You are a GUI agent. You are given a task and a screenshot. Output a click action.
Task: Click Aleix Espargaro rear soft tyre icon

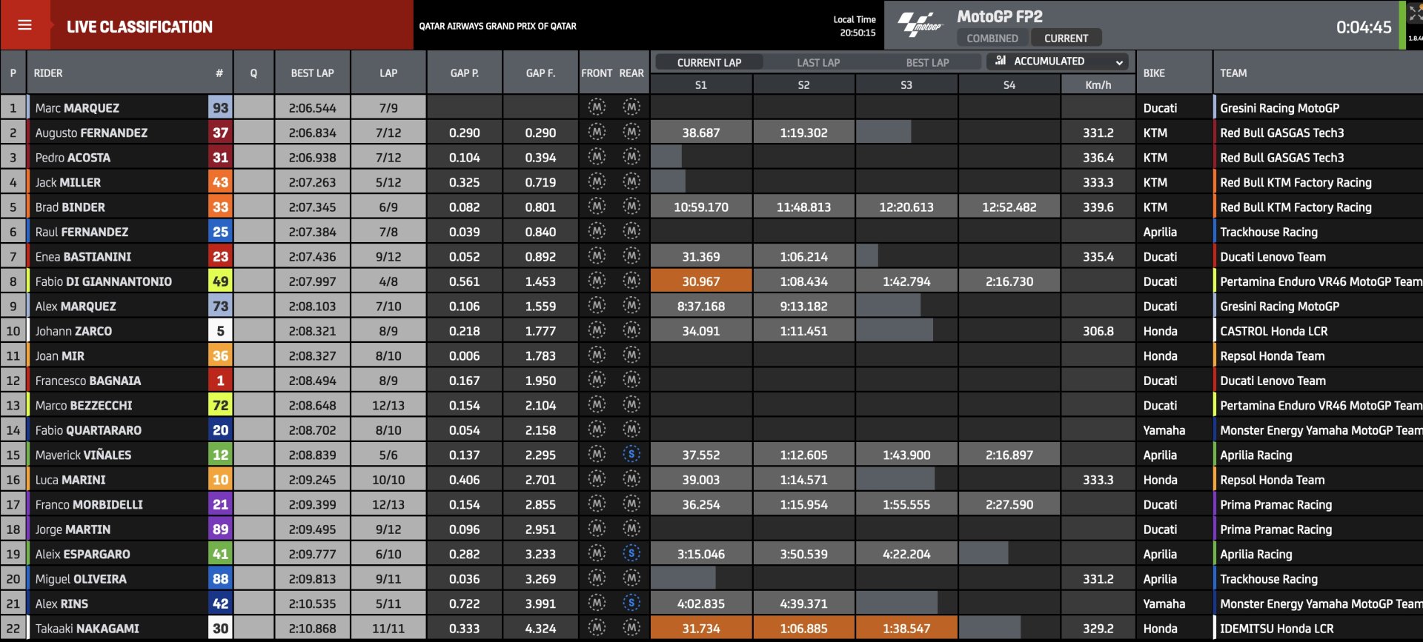pyautogui.click(x=631, y=554)
